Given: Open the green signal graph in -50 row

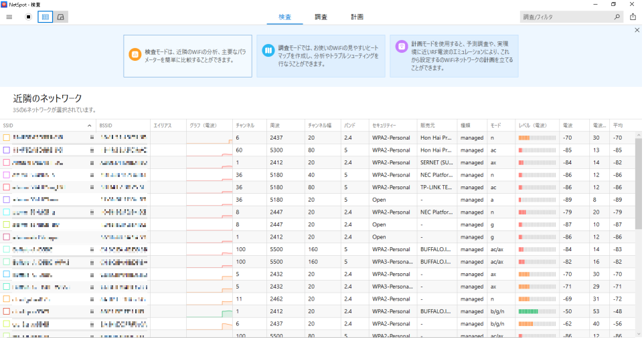Looking at the screenshot, I should point(210,311).
